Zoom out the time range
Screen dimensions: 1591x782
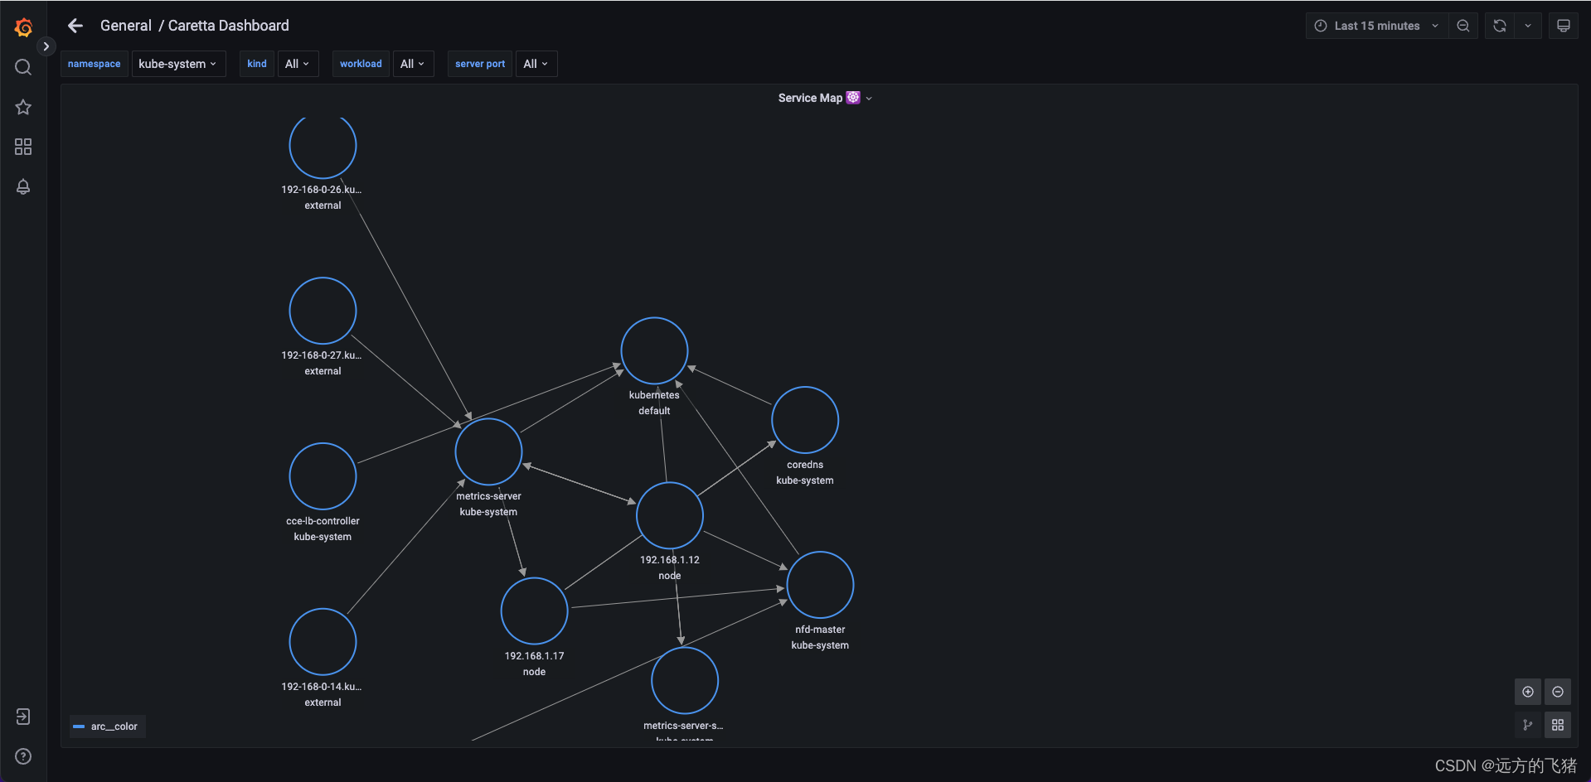[1463, 26]
